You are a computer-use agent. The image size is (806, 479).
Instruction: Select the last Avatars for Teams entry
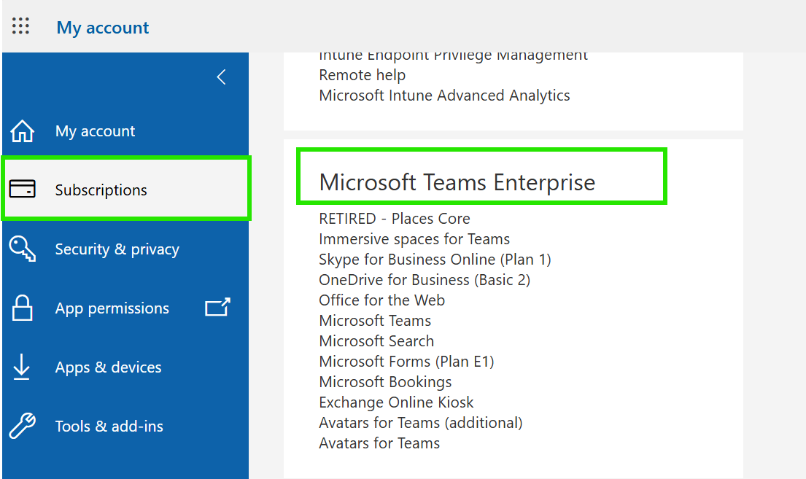click(379, 443)
